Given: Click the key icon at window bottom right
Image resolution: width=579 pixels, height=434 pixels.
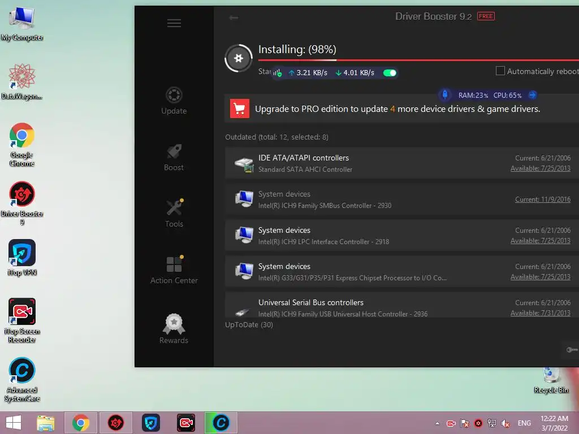Looking at the screenshot, I should coord(572,349).
